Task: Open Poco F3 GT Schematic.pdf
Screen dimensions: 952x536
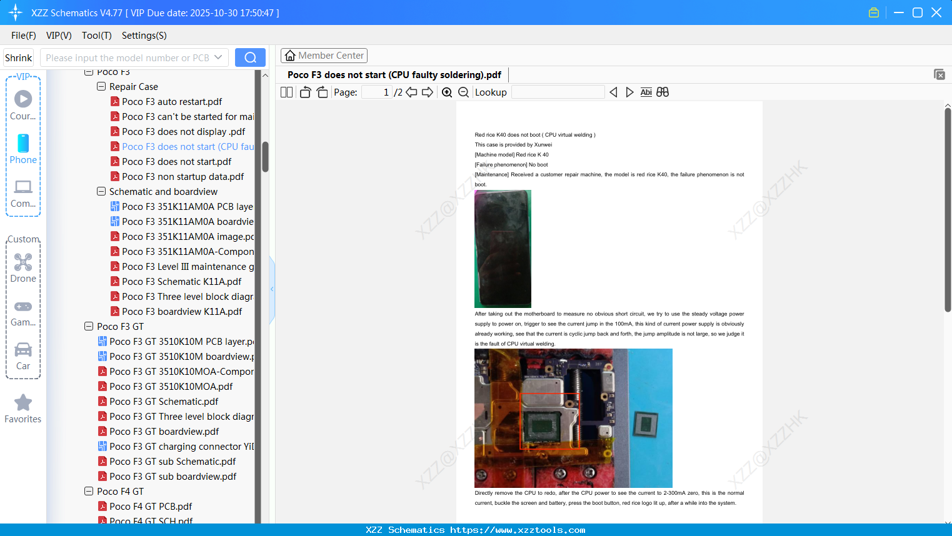Action: click(164, 402)
